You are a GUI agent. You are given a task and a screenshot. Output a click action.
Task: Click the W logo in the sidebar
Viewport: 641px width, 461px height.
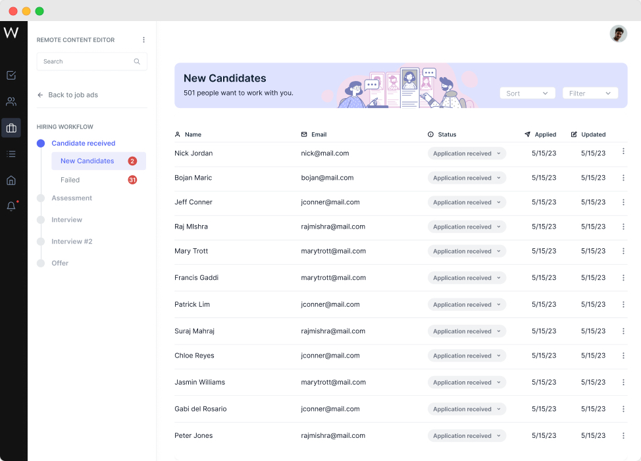pos(11,32)
